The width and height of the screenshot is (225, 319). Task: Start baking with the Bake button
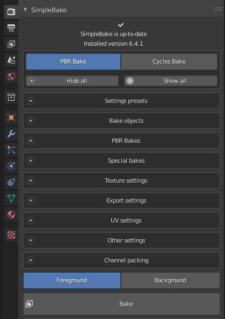click(121, 304)
